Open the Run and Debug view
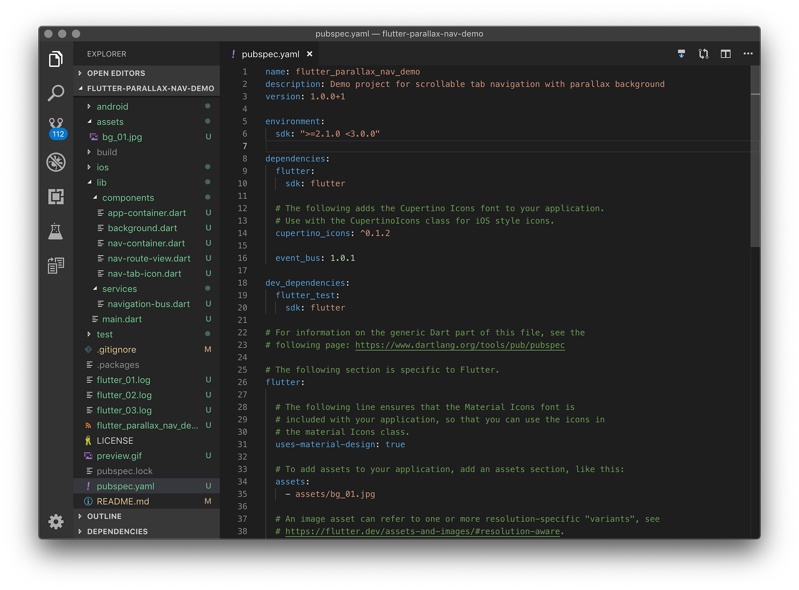This screenshot has height=590, width=799. point(56,162)
